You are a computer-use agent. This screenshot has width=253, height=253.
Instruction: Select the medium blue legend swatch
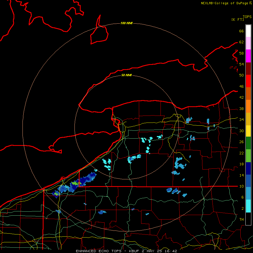pyautogui.click(x=248, y=181)
